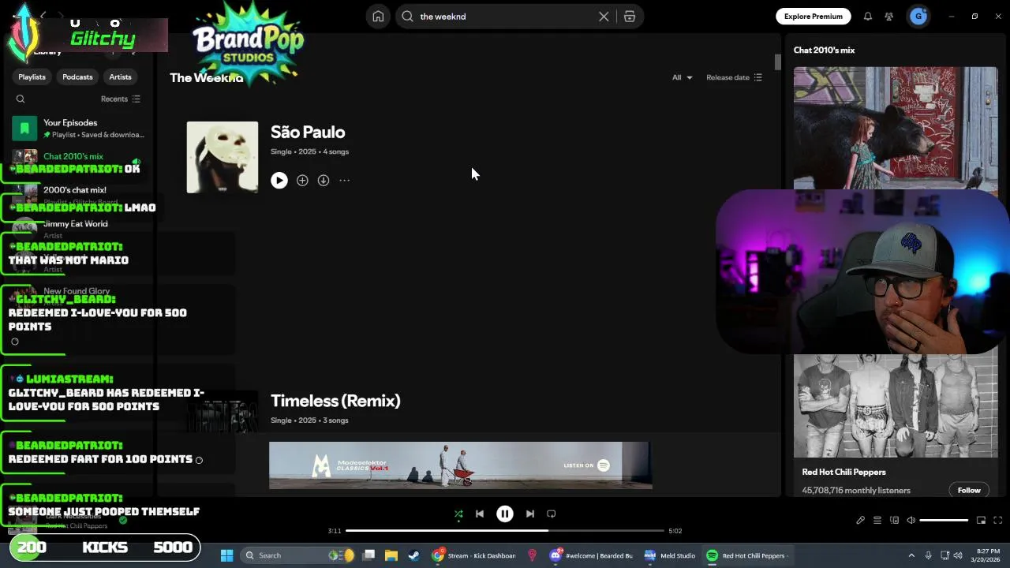1010x568 pixels.
Task: Skip to next track
Action: (x=530, y=514)
